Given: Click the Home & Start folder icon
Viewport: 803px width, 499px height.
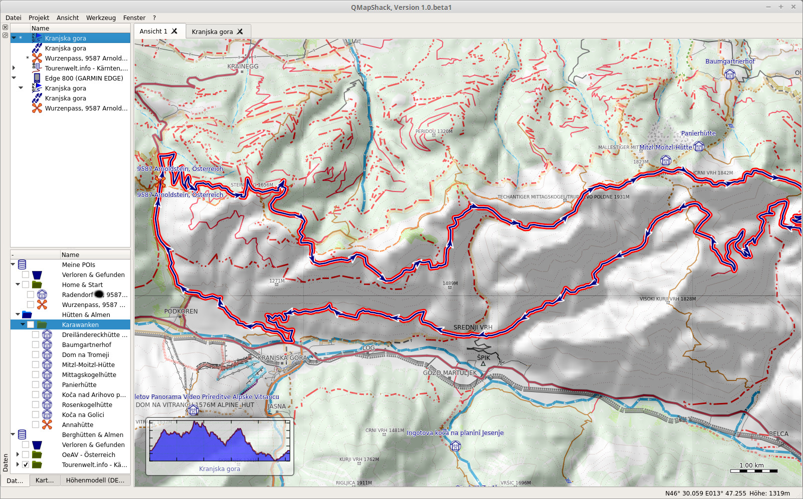Looking at the screenshot, I should click(37, 284).
